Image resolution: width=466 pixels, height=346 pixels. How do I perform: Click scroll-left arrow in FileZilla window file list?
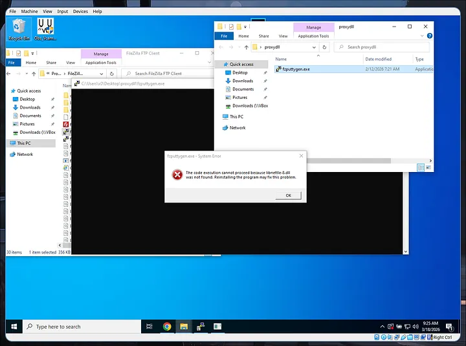pyautogui.click(x=60, y=245)
